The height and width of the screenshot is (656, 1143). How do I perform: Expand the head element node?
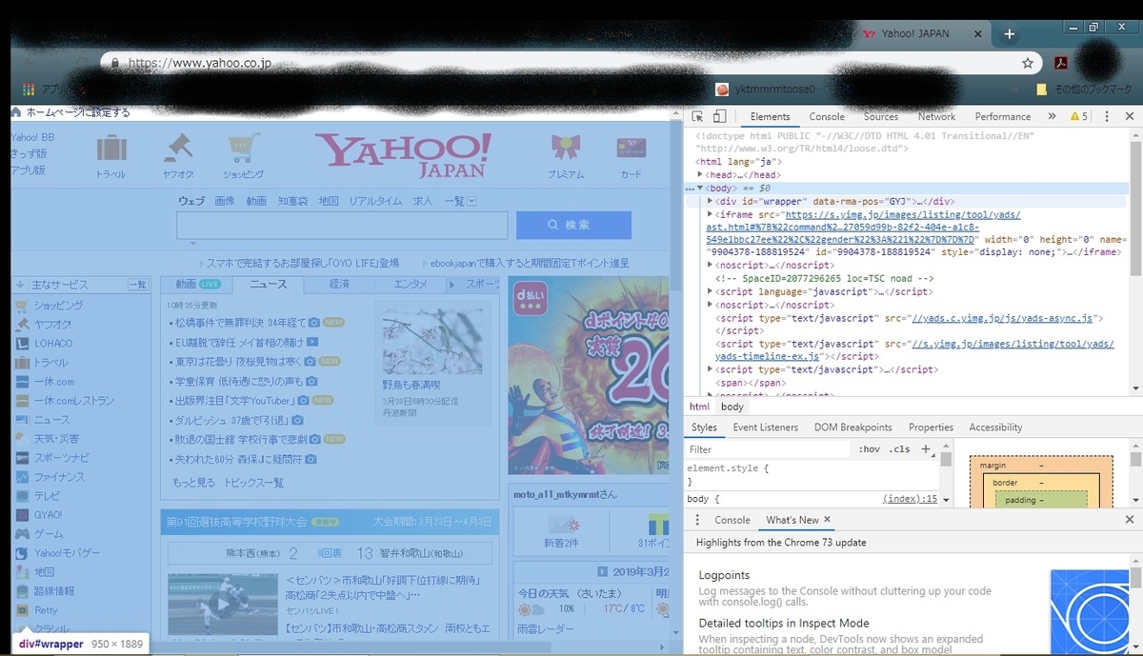coord(700,175)
